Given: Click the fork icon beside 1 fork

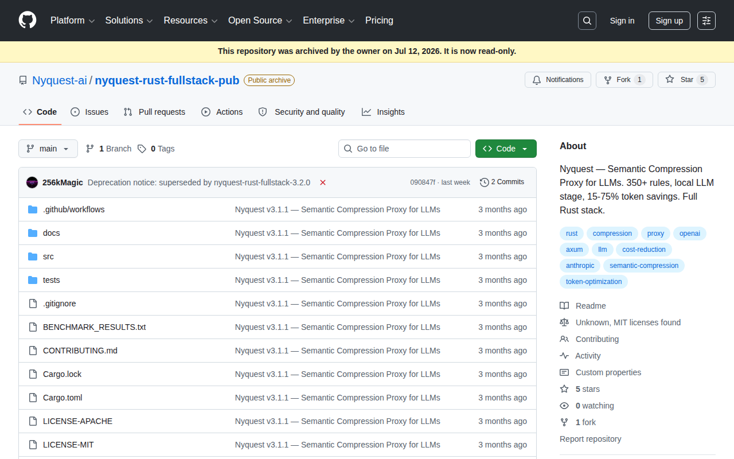Looking at the screenshot, I should 564,422.
